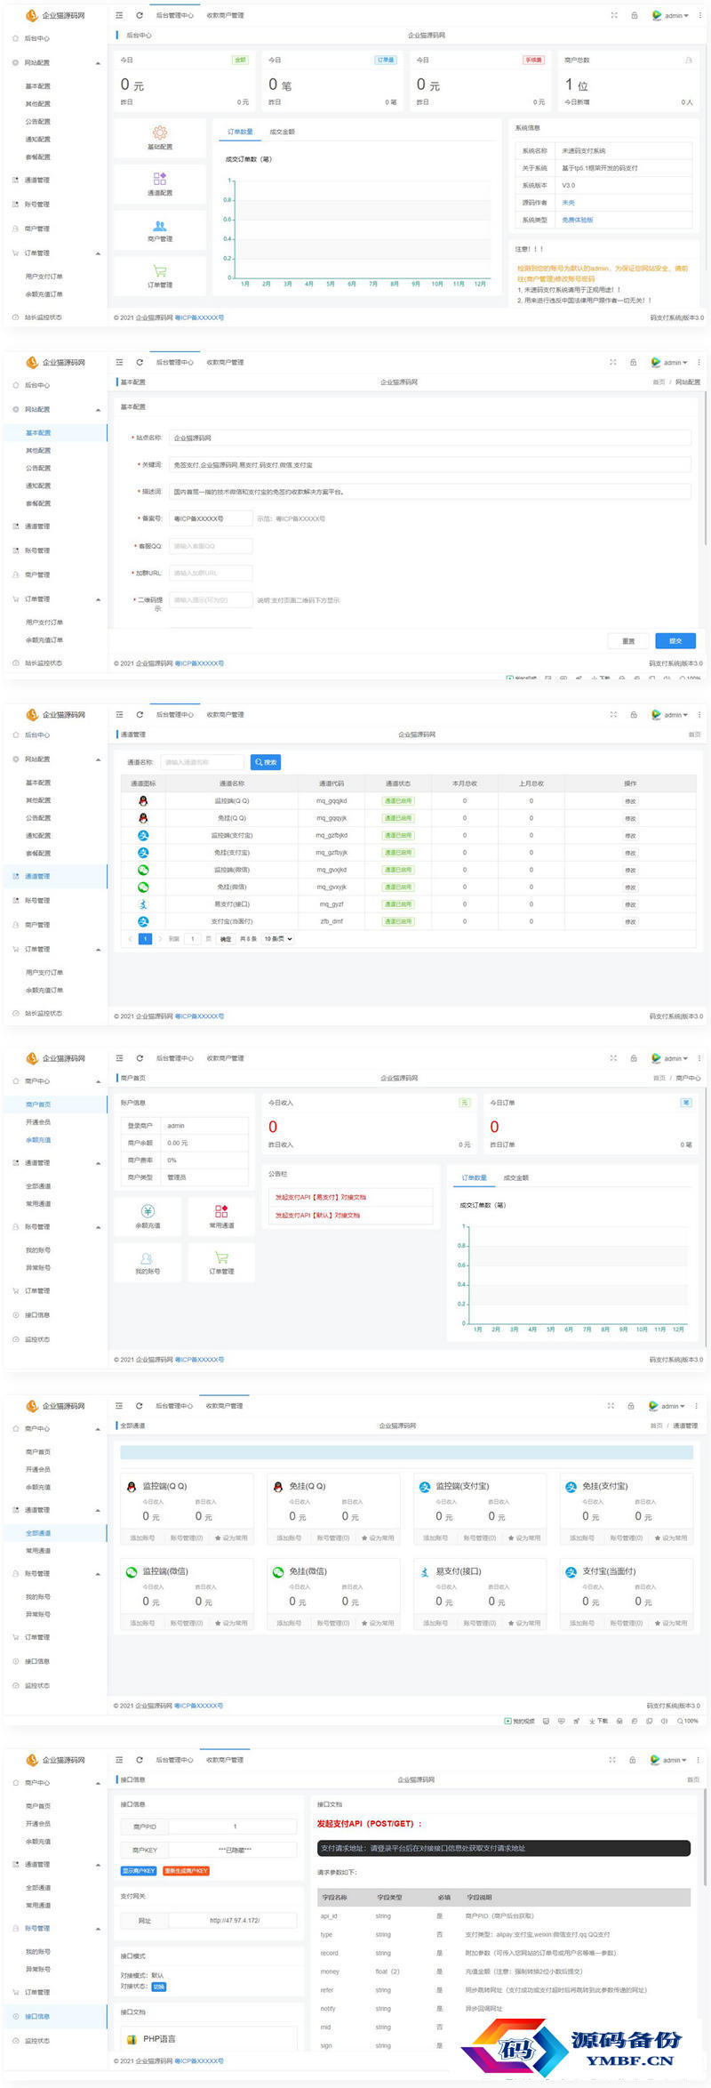
Task: Collapse 订单管理 group in 通道管理 page sidebar
Action: point(98,950)
